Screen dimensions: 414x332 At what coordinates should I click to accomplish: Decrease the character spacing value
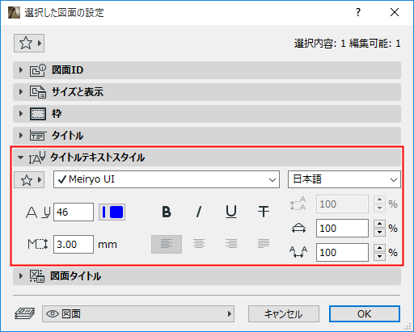[x=380, y=257]
